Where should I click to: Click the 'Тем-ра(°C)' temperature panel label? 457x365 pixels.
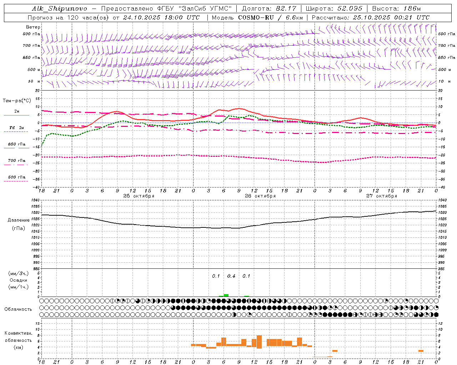(x=17, y=101)
